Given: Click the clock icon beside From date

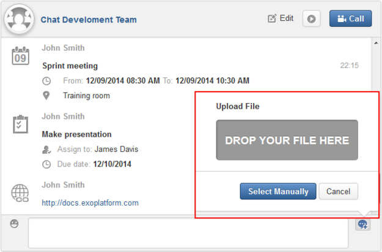Looking at the screenshot, I should 46,81.
